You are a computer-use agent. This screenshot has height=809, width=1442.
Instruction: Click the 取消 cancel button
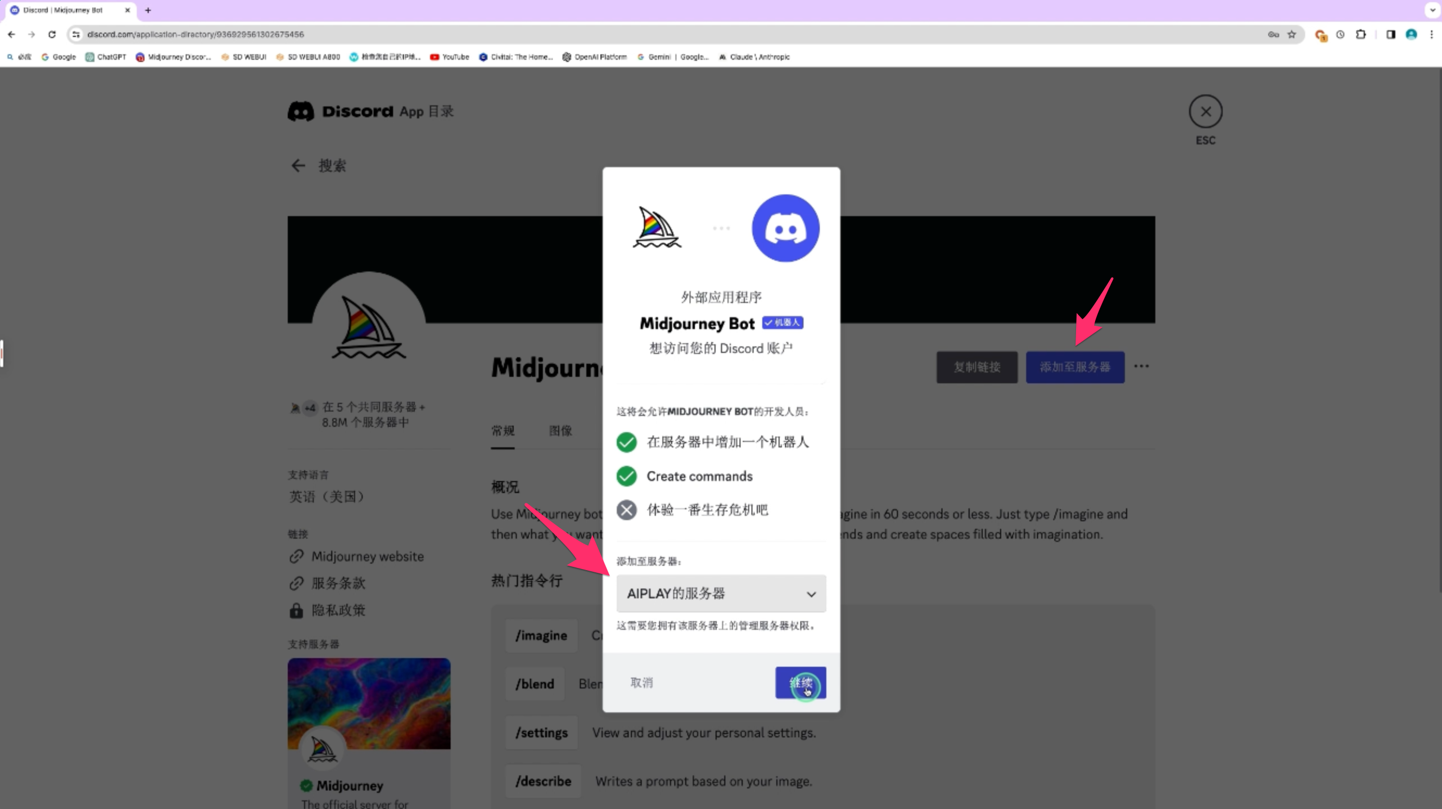coord(642,682)
